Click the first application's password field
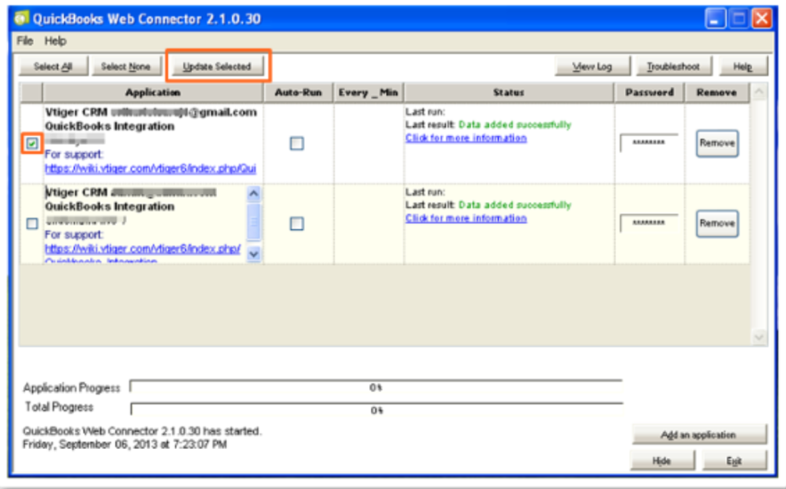786x489 pixels. click(x=649, y=143)
